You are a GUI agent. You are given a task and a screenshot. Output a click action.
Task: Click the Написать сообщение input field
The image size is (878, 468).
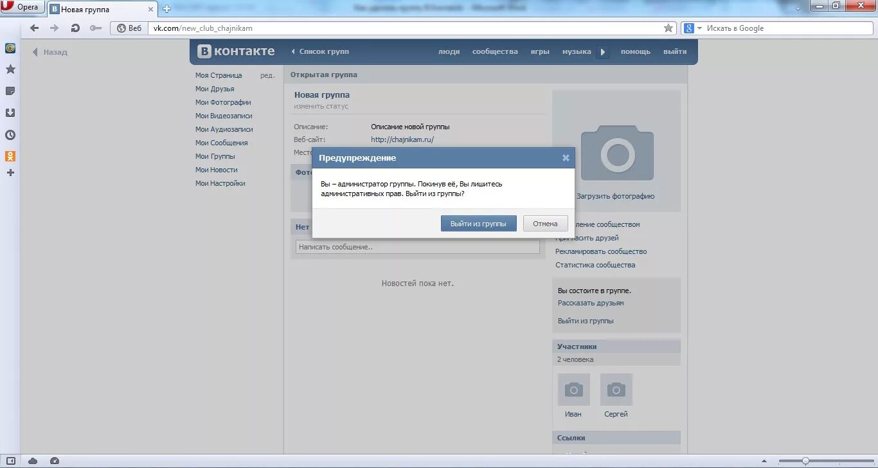[418, 247]
